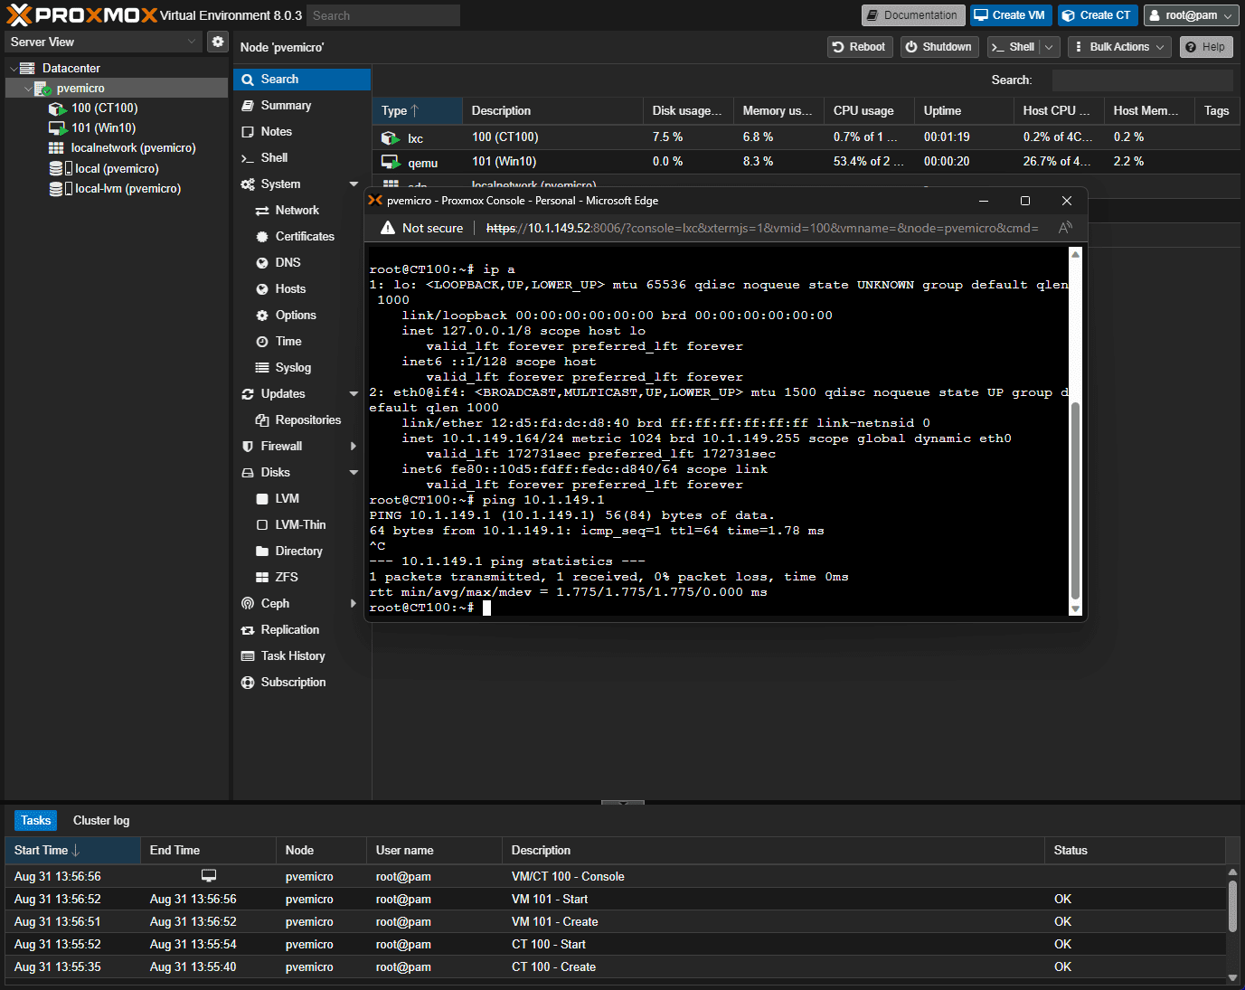The width and height of the screenshot is (1245, 990).
Task: Click the Help button
Action: point(1206,47)
